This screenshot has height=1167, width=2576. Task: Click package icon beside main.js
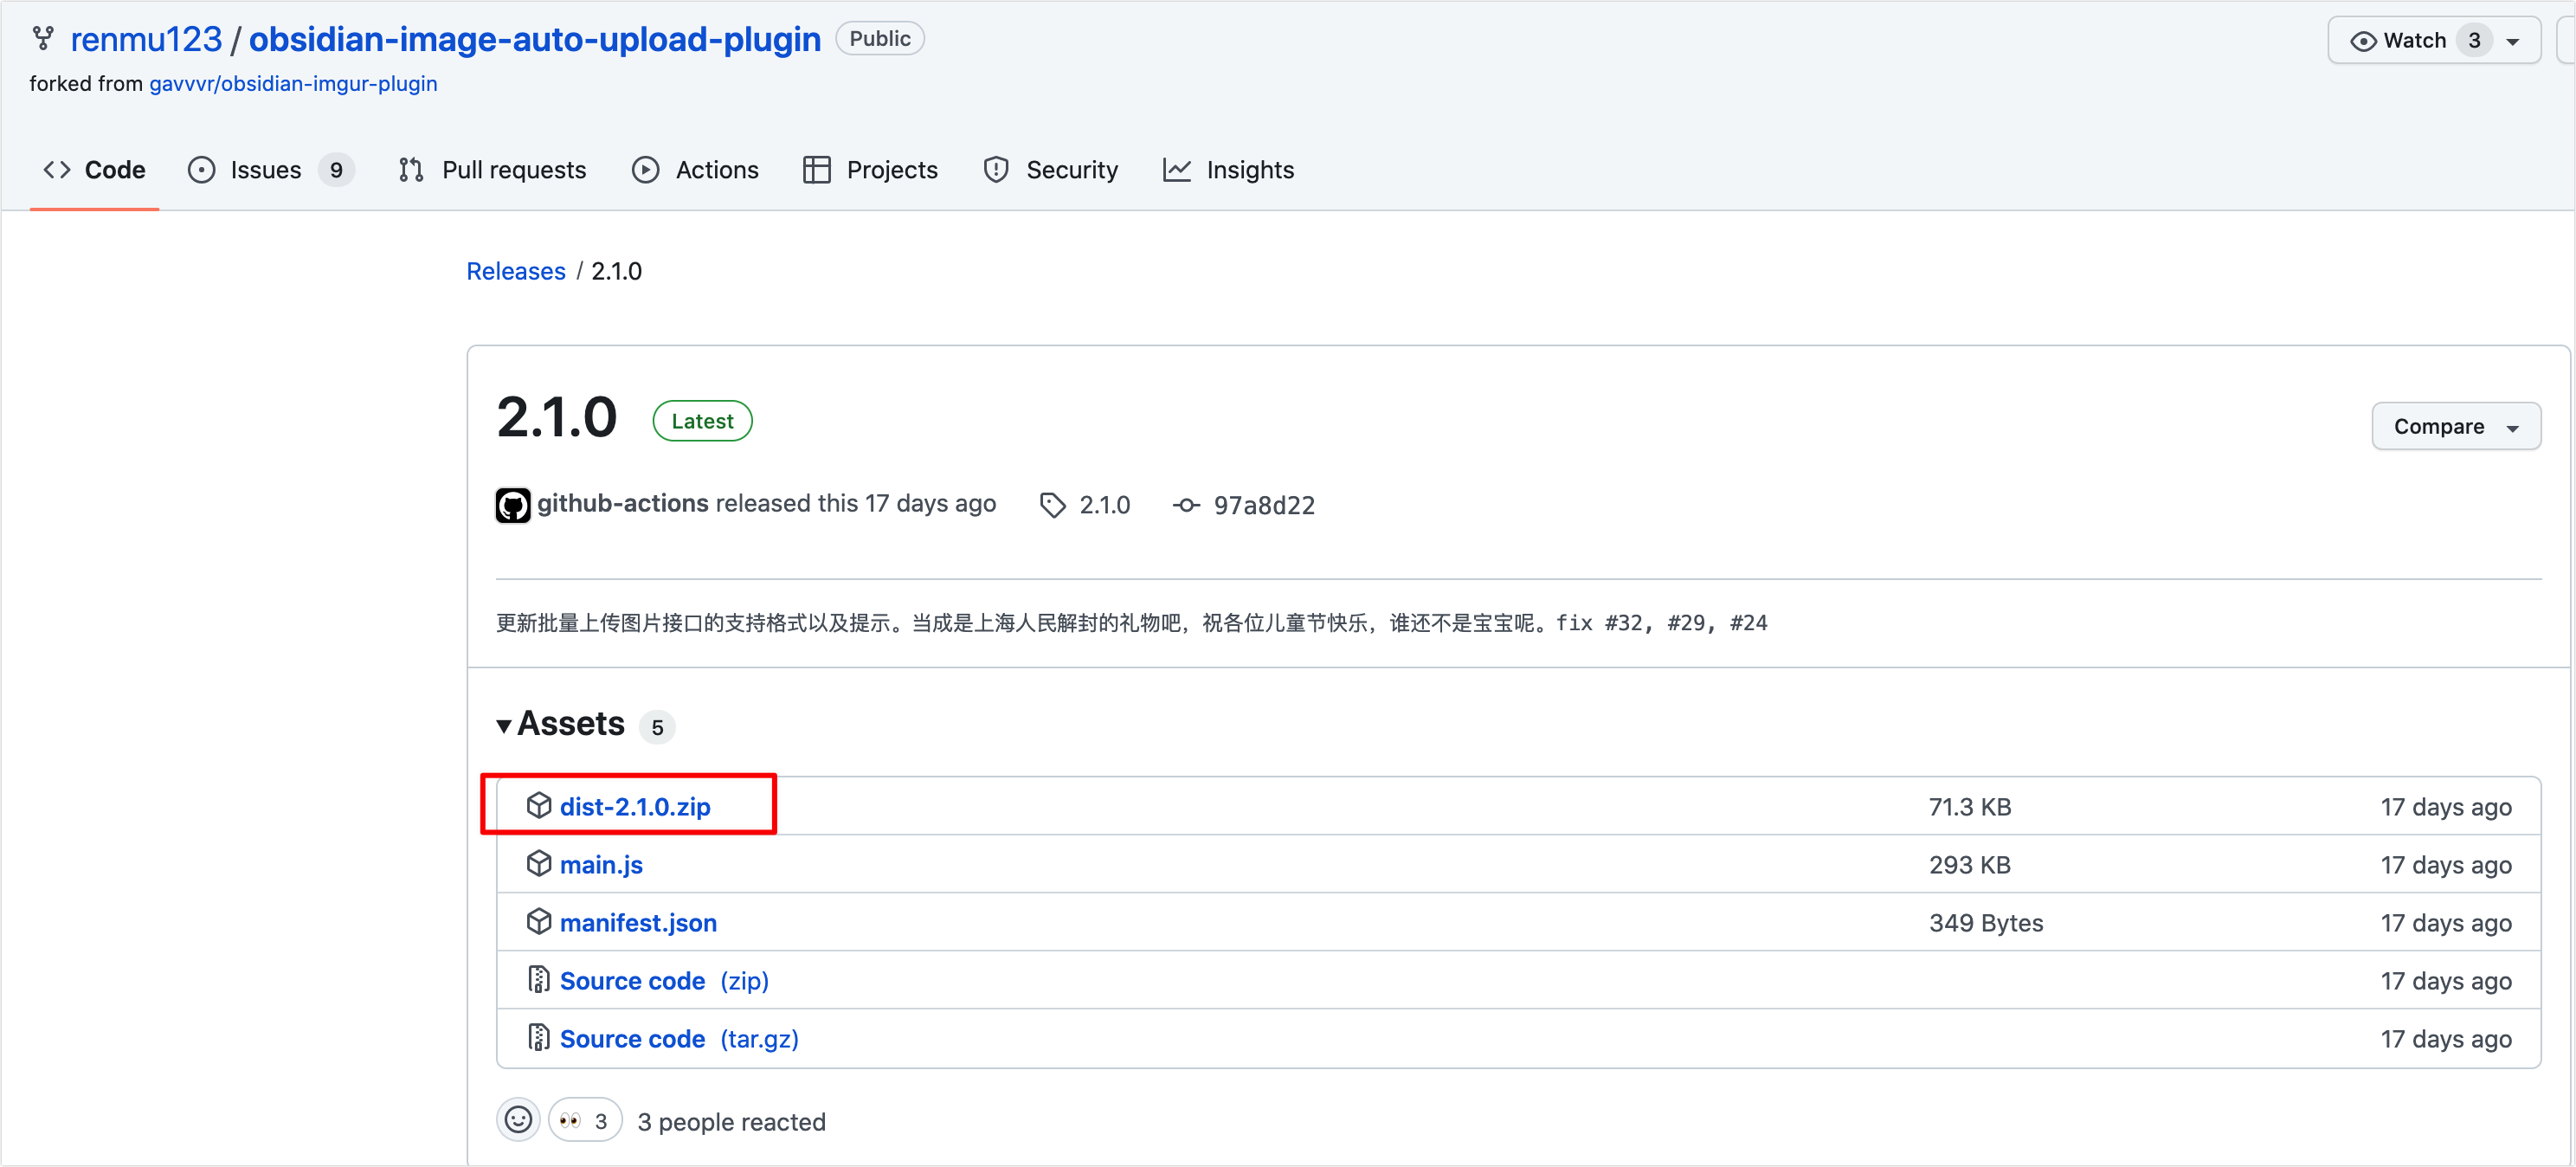pyautogui.click(x=539, y=863)
